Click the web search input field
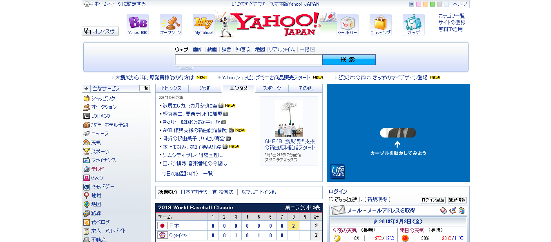 click(x=249, y=60)
